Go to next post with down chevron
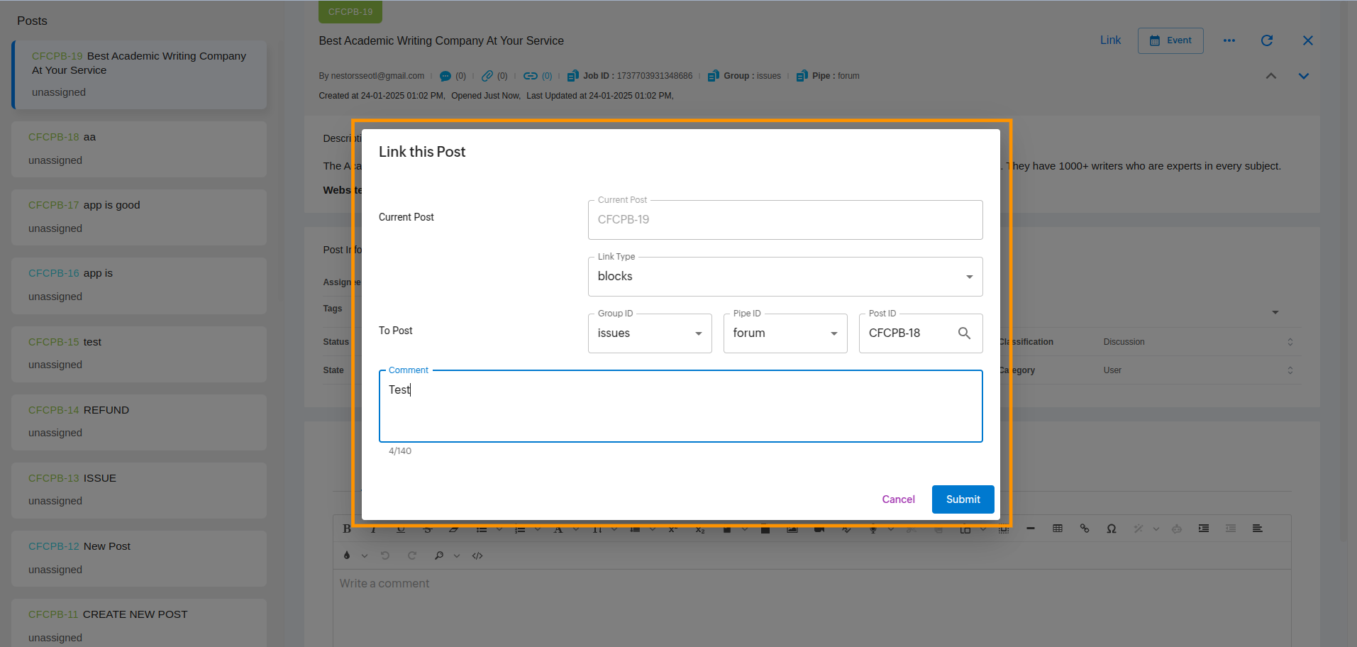Screen dimensions: 1357x647 pyautogui.click(x=1304, y=76)
